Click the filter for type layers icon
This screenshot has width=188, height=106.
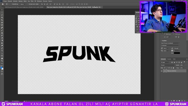click(x=177, y=62)
